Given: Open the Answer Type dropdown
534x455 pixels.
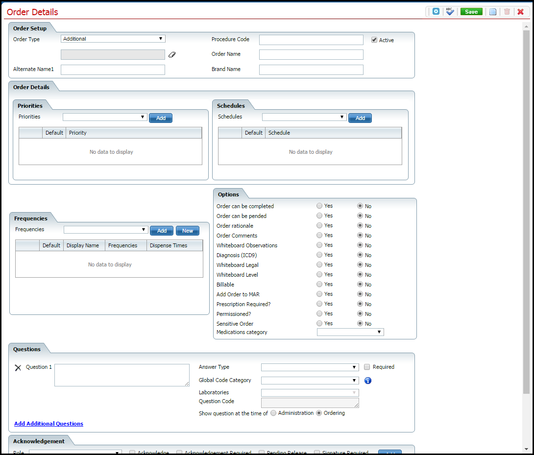Looking at the screenshot, I should (x=353, y=367).
